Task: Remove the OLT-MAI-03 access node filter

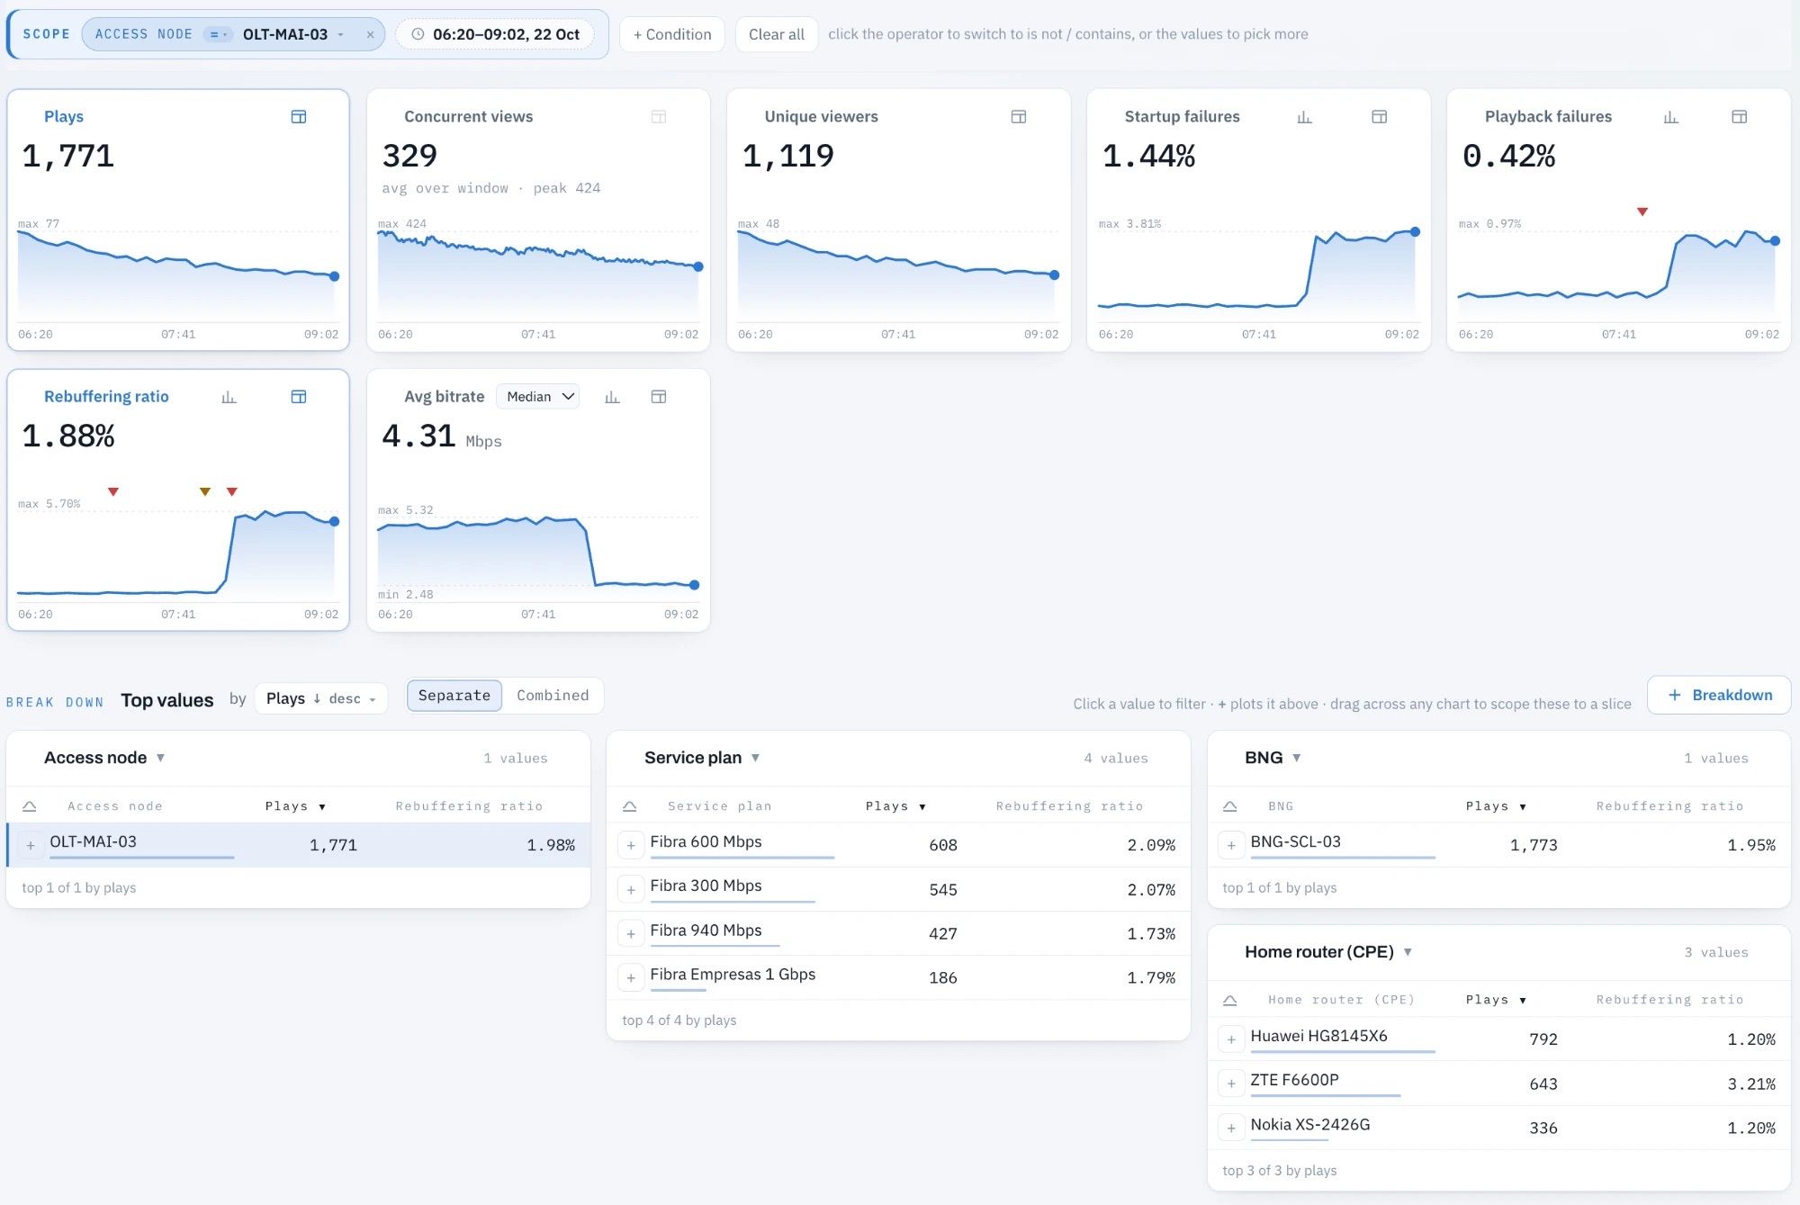Action: click(370, 34)
